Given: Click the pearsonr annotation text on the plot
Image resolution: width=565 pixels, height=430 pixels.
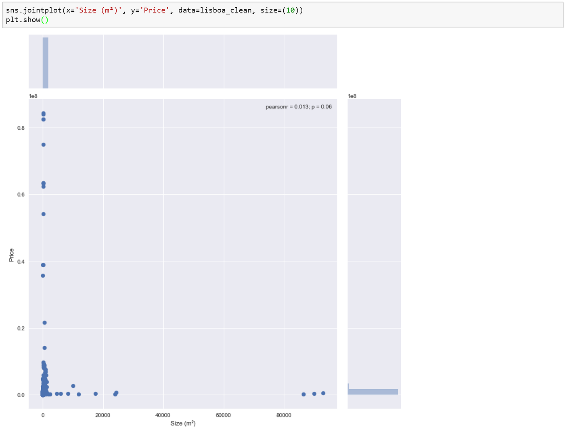Looking at the screenshot, I should click(x=298, y=107).
